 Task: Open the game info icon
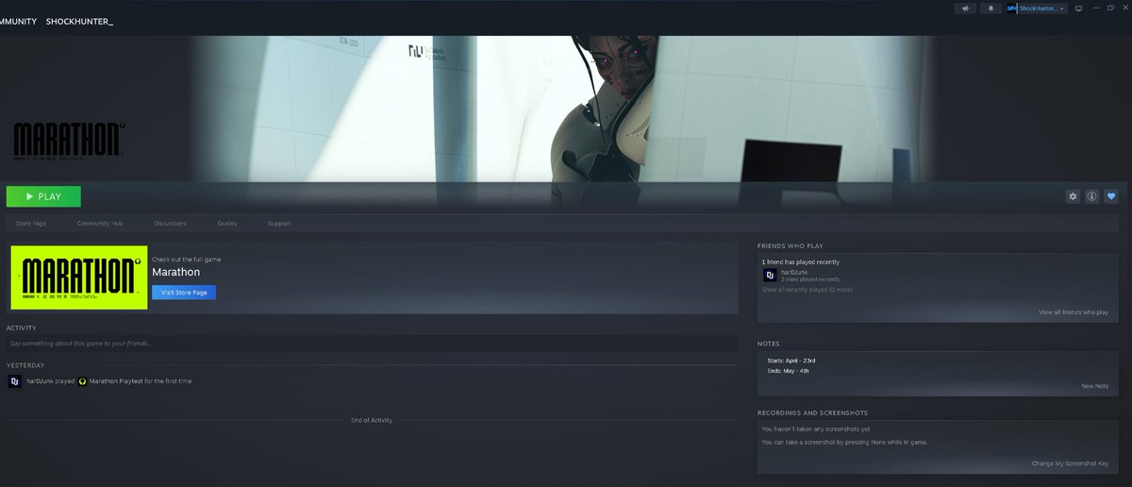[1091, 196]
